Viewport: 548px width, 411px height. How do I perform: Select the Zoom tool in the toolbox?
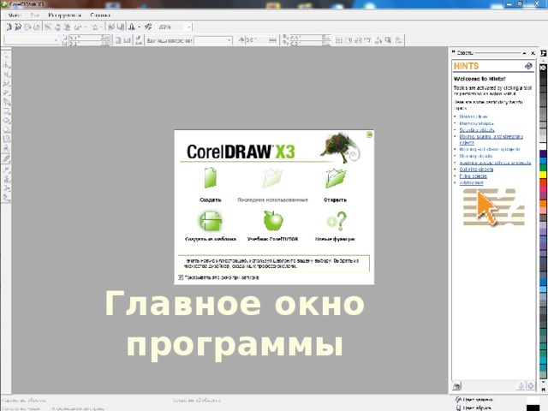pyautogui.click(x=6, y=83)
